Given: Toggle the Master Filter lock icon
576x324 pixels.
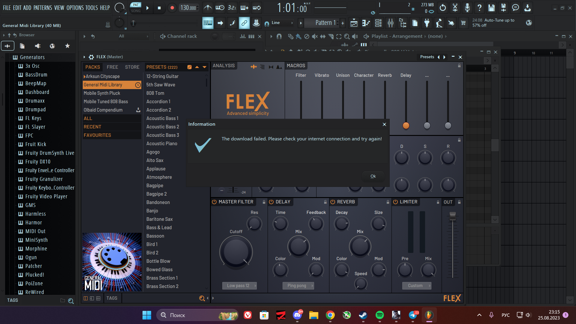Looking at the screenshot, I should tap(264, 202).
